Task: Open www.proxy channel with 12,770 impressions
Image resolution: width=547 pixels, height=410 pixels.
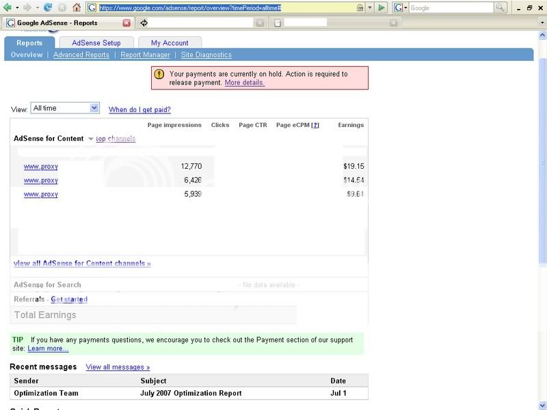Action: [41, 166]
